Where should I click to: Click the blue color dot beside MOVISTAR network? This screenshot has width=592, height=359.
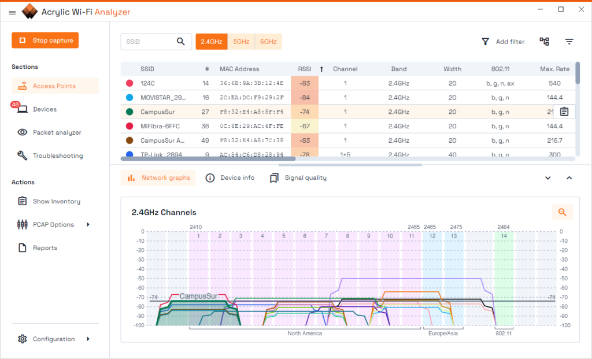(x=128, y=97)
